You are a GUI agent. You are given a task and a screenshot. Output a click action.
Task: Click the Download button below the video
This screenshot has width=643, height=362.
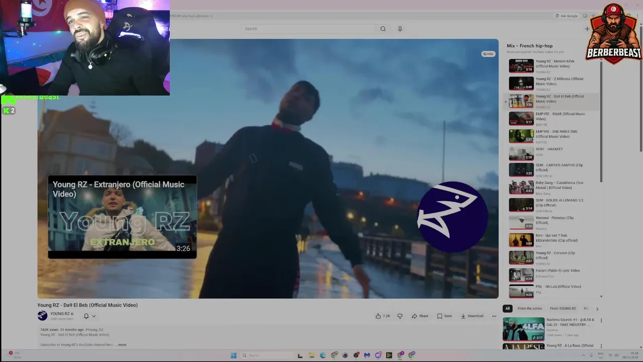click(472, 316)
